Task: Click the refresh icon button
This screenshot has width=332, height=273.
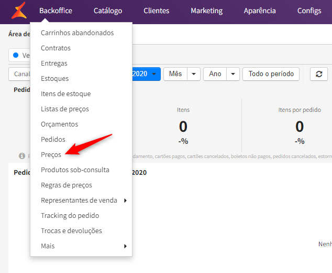Action: (x=319, y=74)
